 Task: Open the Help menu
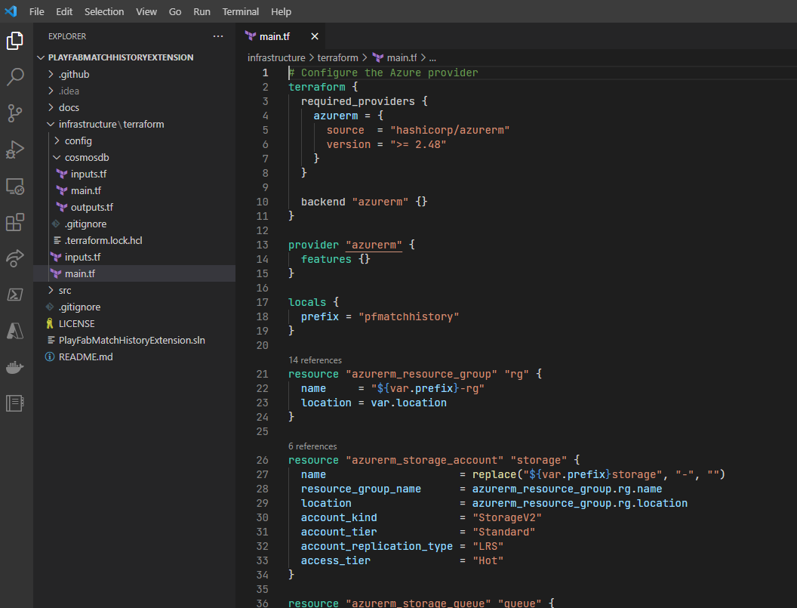281,11
